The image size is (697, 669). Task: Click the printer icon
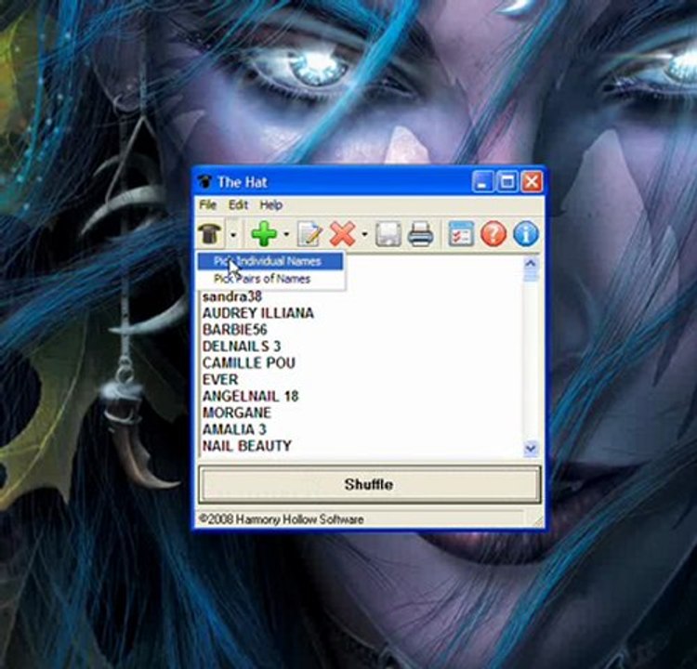420,234
